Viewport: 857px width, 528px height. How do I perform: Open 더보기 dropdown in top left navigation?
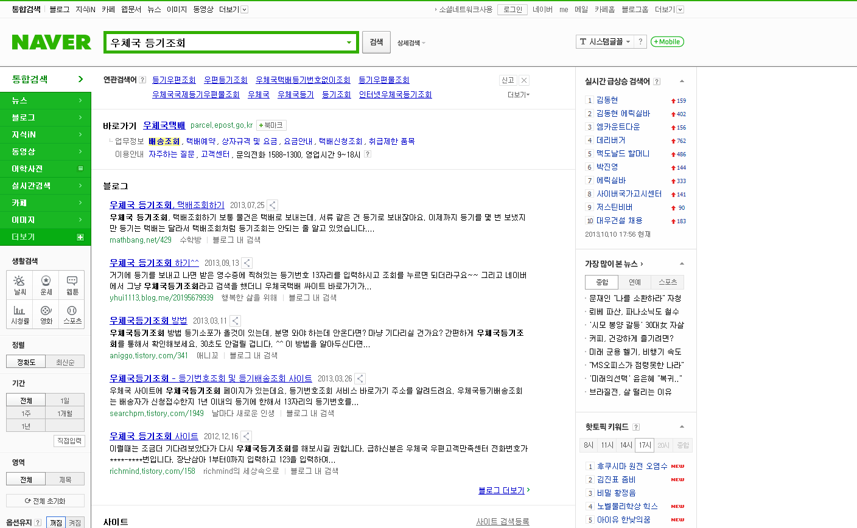coord(234,9)
